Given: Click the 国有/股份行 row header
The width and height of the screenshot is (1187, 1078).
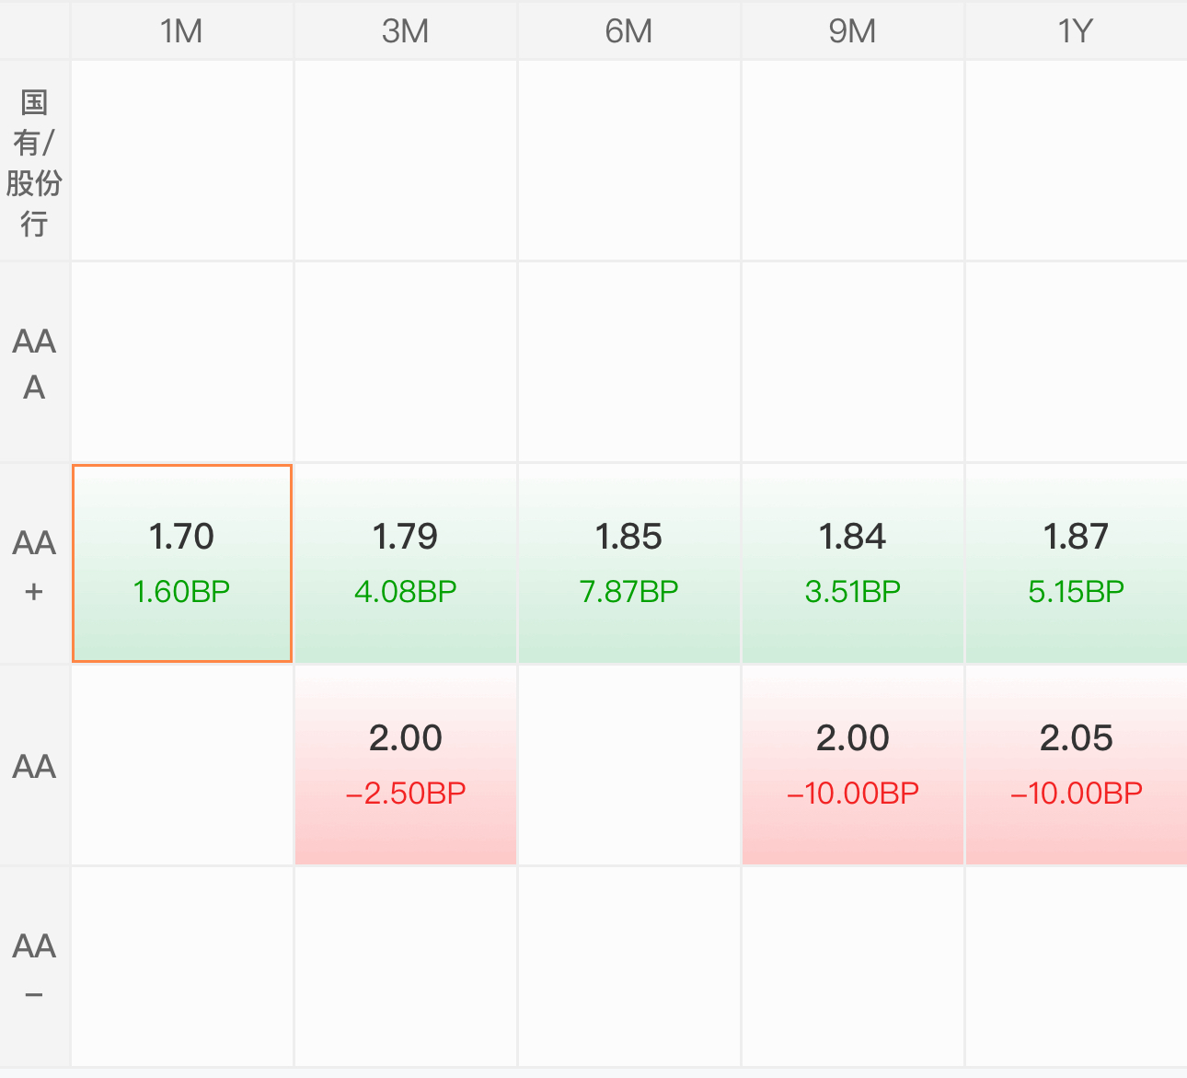Looking at the screenshot, I should (34, 162).
